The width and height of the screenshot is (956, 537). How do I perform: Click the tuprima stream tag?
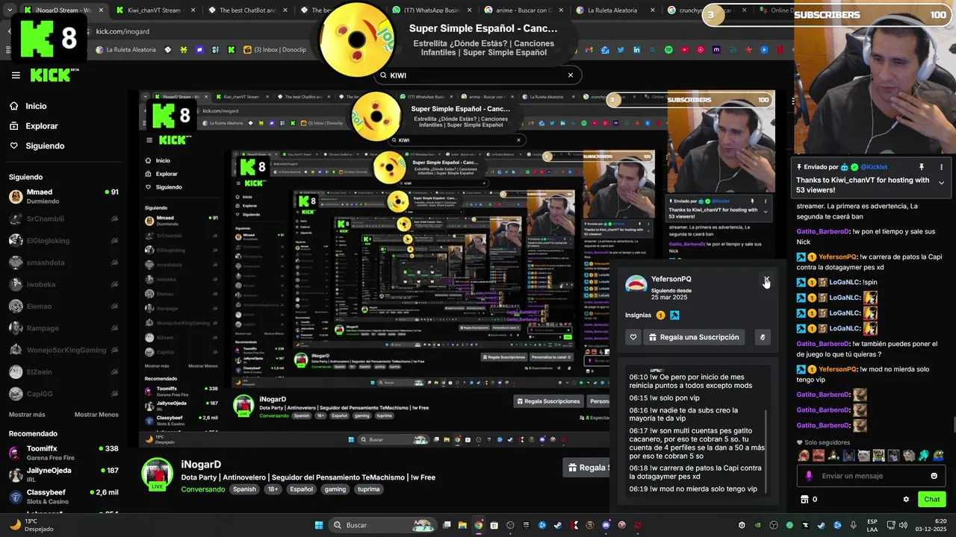tap(369, 489)
